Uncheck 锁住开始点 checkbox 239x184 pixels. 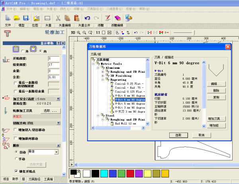coord(16,171)
